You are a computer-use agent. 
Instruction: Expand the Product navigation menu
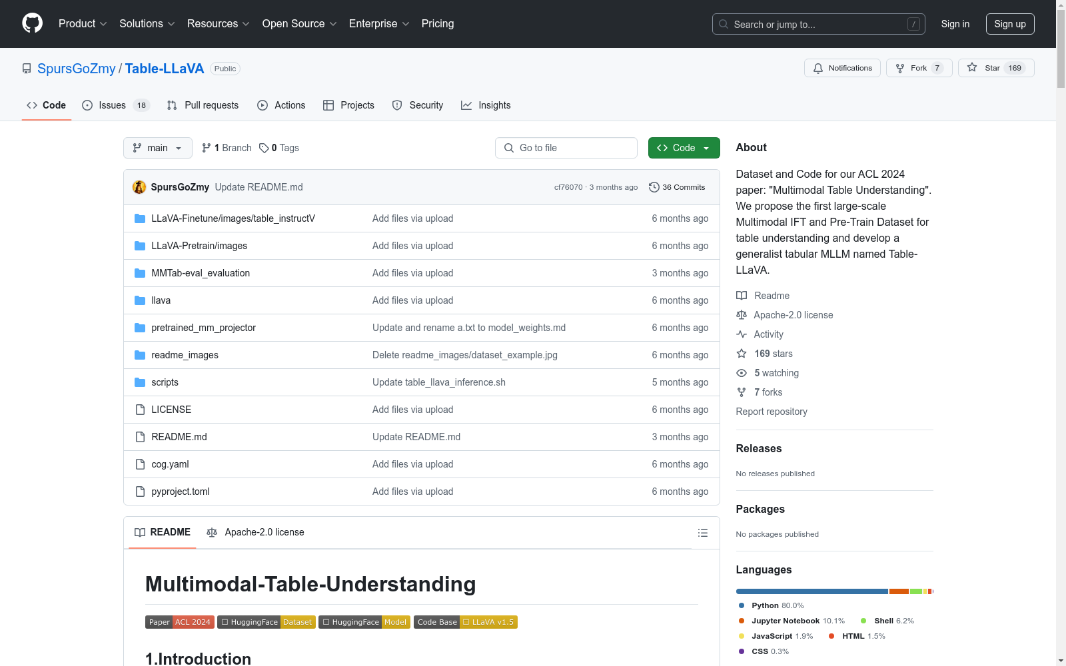point(83,24)
